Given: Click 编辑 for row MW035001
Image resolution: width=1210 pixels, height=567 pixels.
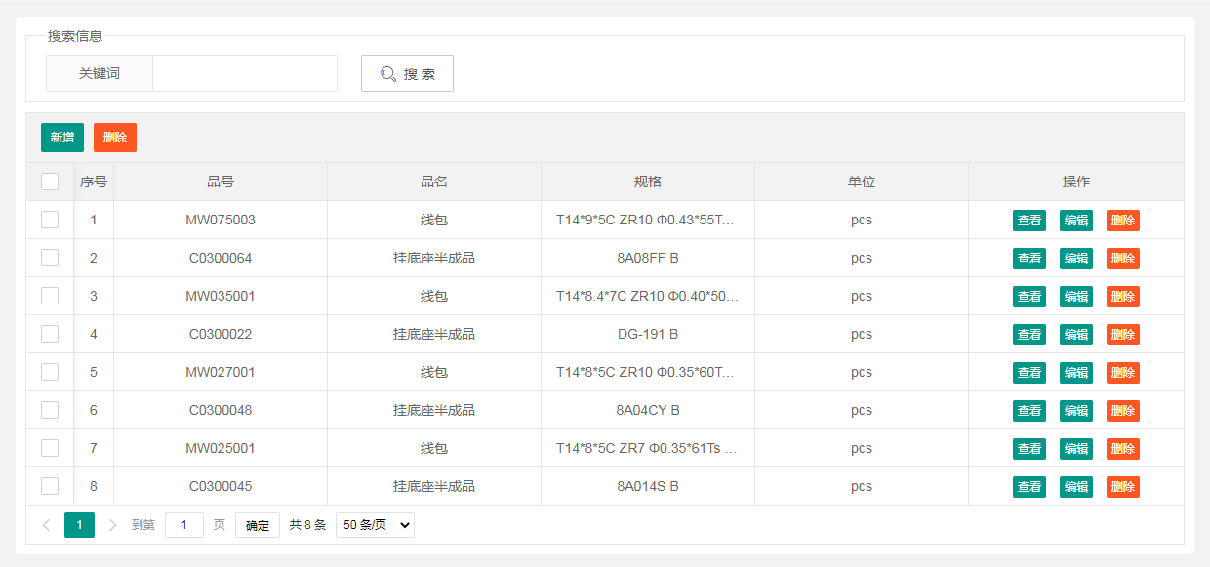Looking at the screenshot, I should pos(1076,297).
